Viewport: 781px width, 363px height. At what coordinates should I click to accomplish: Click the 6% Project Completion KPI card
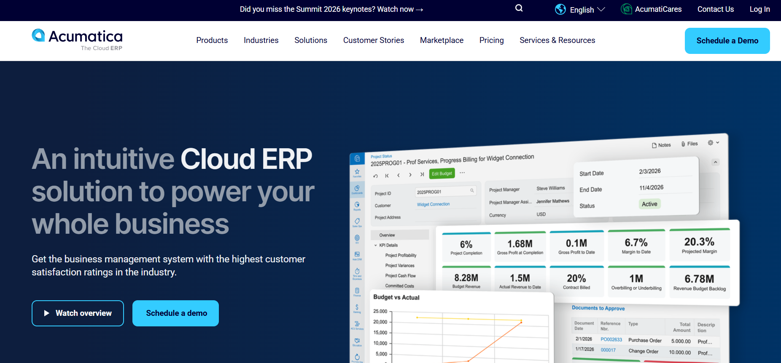(466, 247)
